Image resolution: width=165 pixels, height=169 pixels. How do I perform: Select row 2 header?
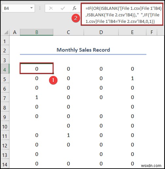click(5, 50)
